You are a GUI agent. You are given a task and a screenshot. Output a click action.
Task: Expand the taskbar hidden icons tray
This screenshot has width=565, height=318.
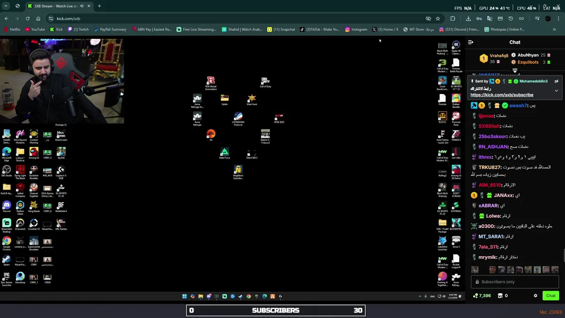point(420,296)
